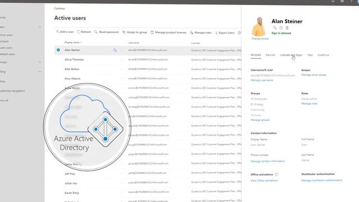The width and height of the screenshot is (359, 202).
Task: Click the Assign to group icon
Action: (x=123, y=33)
